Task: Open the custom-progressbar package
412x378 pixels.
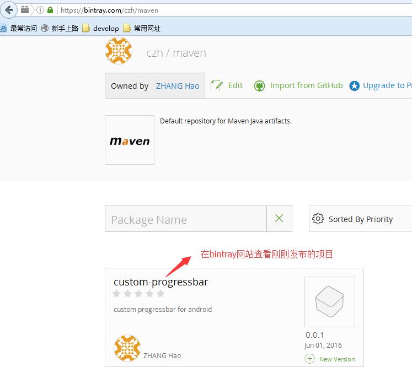Action: click(161, 282)
